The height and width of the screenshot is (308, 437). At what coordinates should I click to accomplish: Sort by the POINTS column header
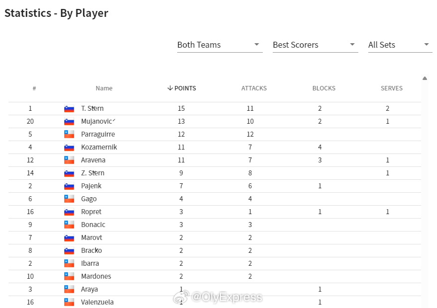tap(182, 88)
